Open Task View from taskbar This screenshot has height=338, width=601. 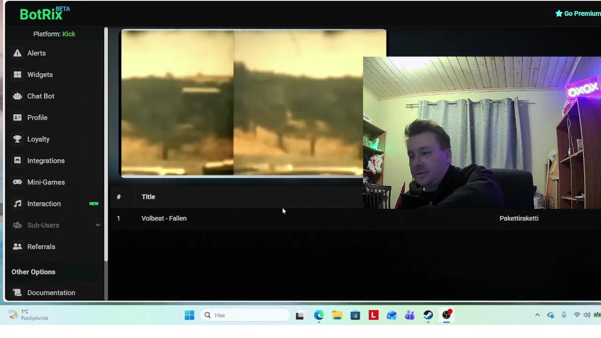(x=300, y=315)
